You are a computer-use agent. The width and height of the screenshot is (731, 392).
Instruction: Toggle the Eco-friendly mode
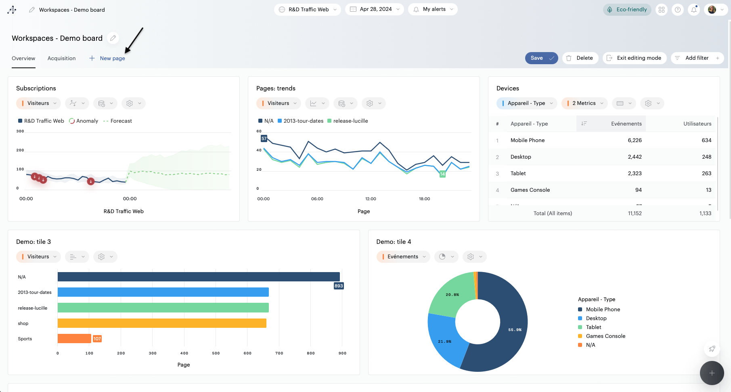[627, 10]
